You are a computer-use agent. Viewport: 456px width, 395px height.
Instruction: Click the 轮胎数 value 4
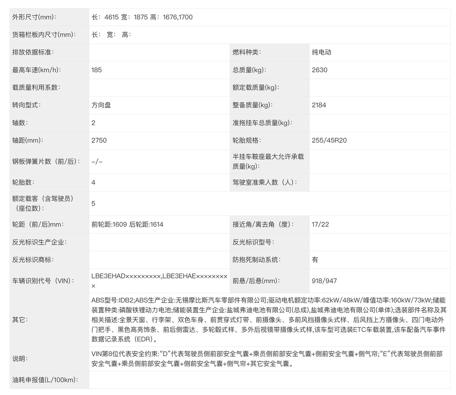[x=93, y=182]
